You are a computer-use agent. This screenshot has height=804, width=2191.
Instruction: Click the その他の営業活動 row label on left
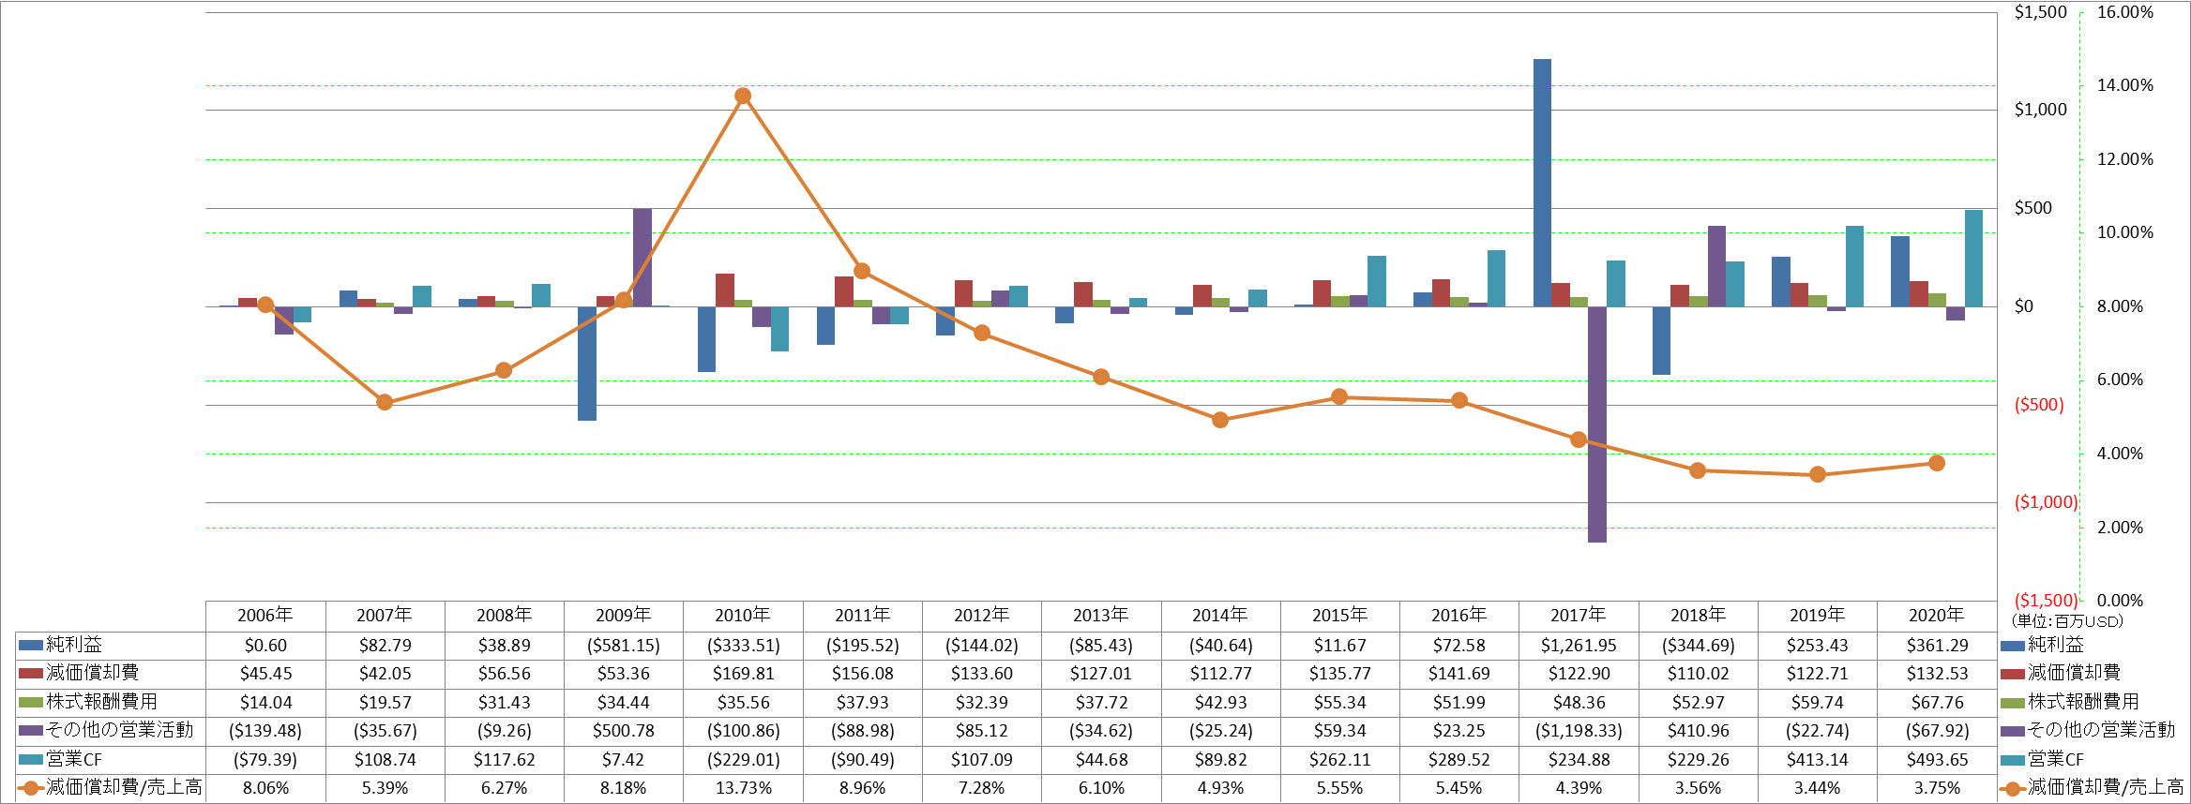119,730
